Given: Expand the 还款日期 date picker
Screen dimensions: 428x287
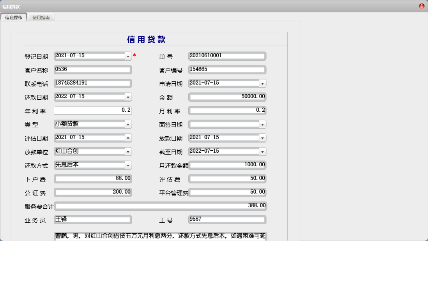Looking at the screenshot, I should pos(128,97).
